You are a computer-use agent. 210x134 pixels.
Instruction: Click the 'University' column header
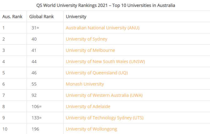(76, 17)
